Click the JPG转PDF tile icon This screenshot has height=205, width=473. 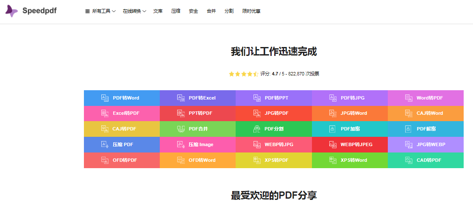[257, 114]
